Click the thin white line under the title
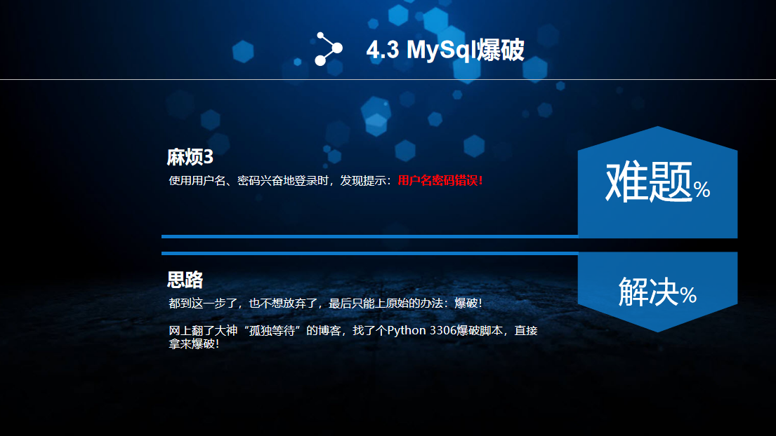The width and height of the screenshot is (776, 436). (388, 79)
